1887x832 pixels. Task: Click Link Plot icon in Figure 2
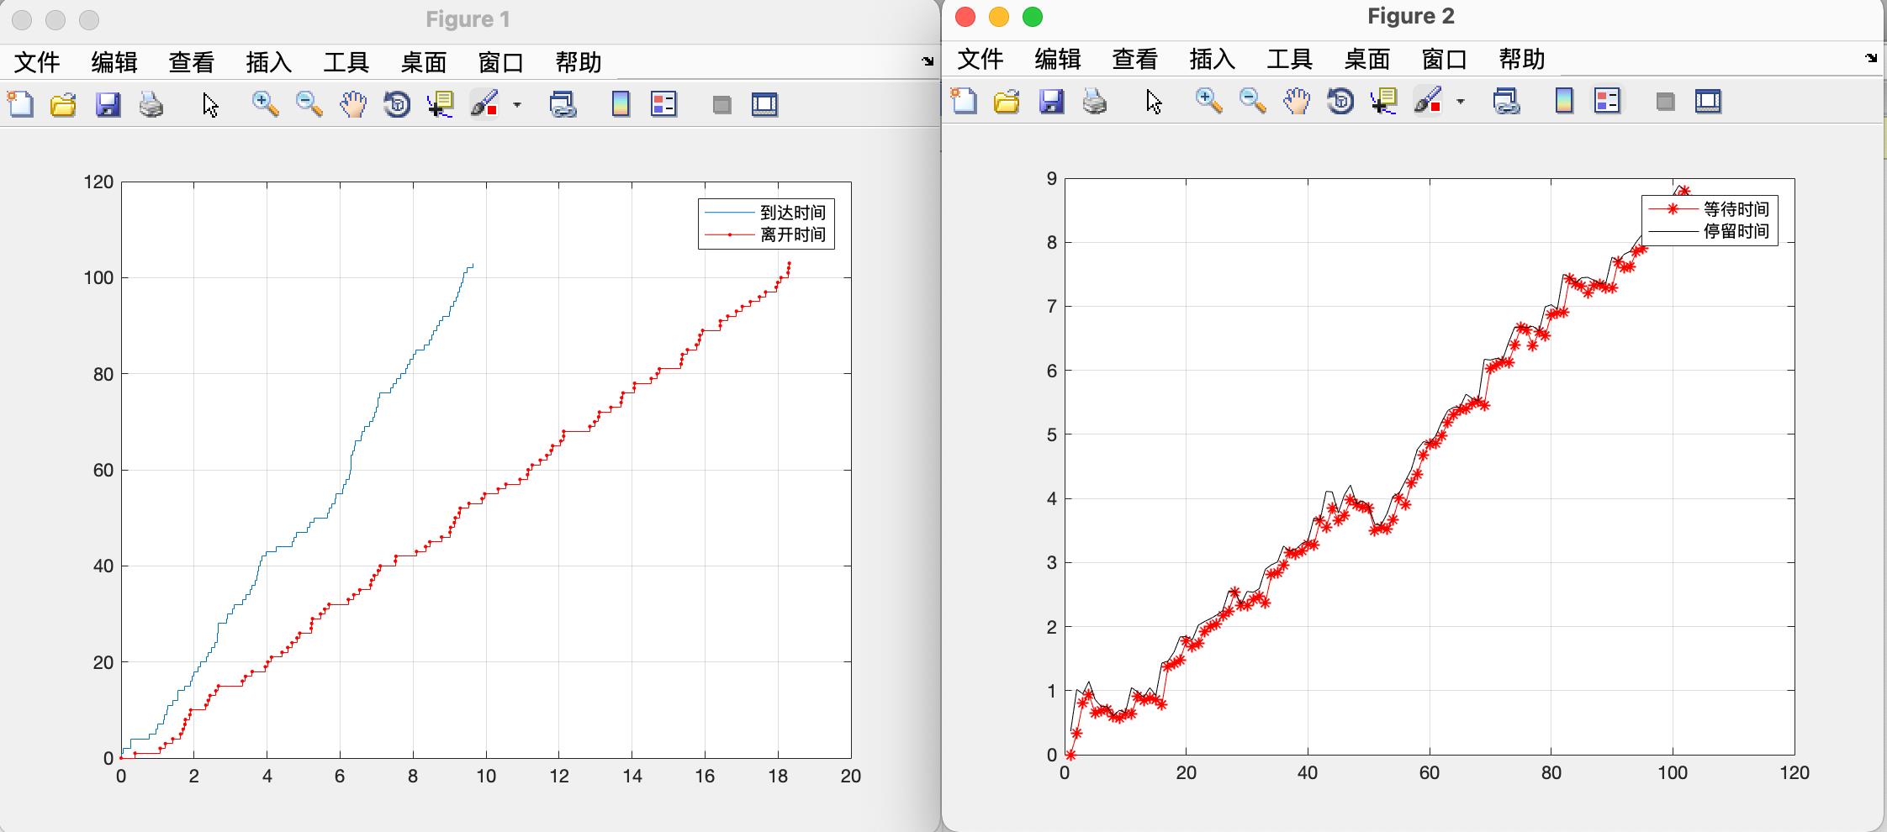coord(1506,101)
